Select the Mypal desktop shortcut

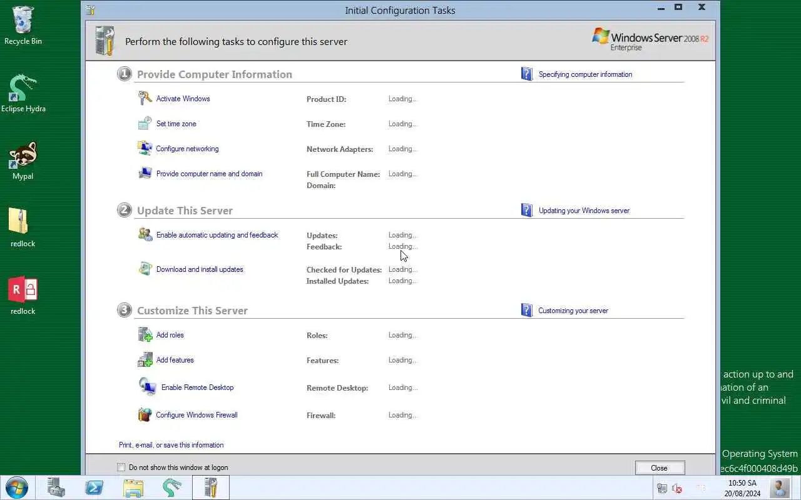pyautogui.click(x=23, y=161)
